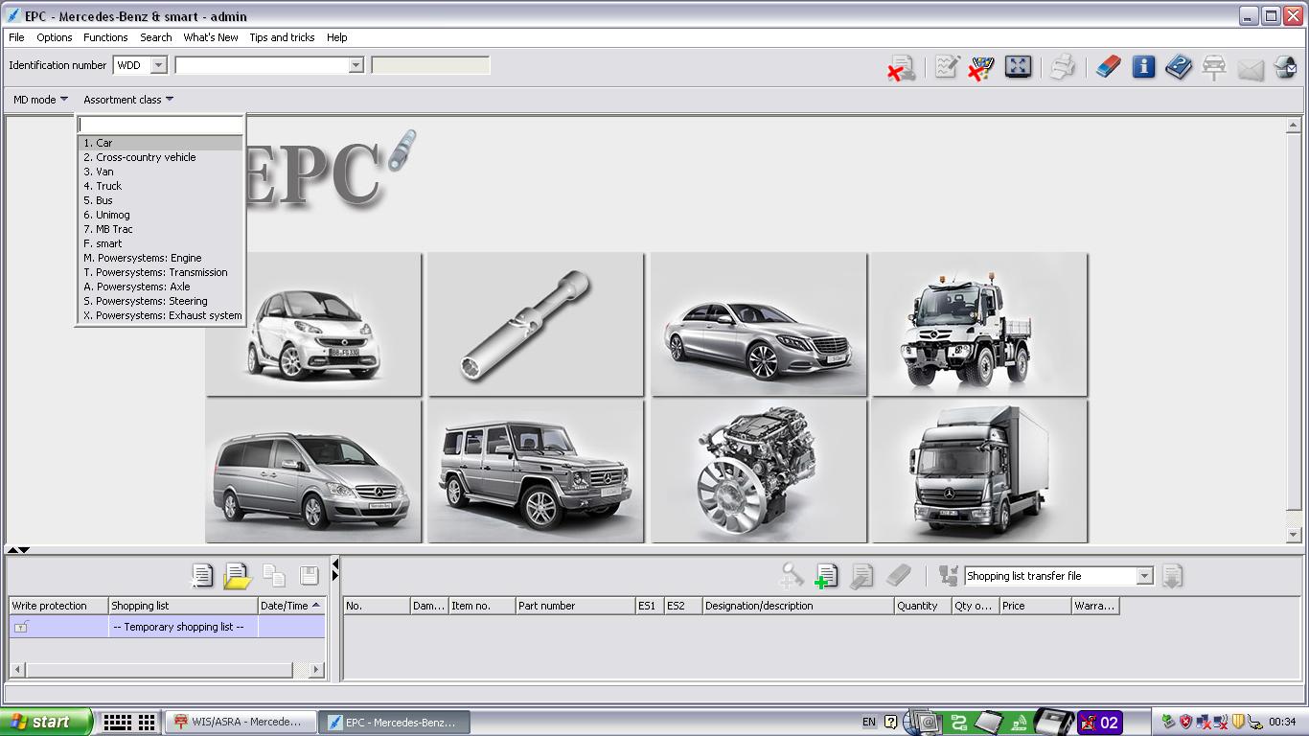
Task: Open shopping list folder icon
Action: (237, 575)
